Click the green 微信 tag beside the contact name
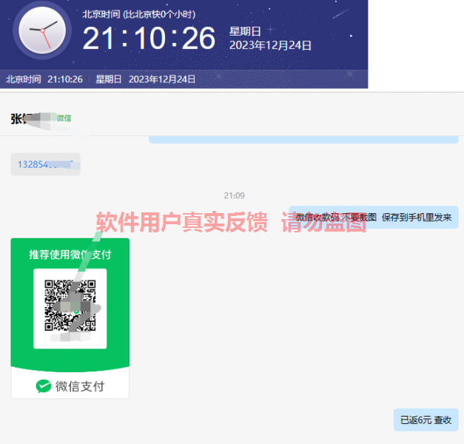 64,118
